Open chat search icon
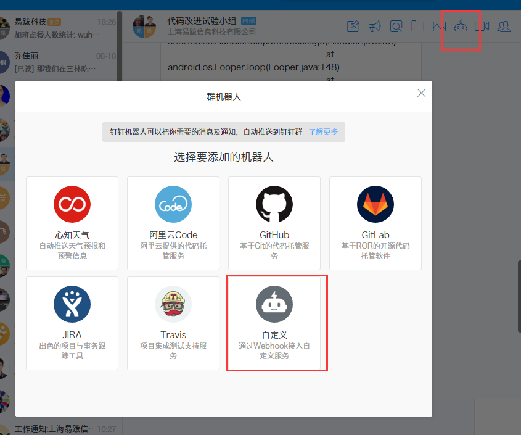 (x=396, y=27)
